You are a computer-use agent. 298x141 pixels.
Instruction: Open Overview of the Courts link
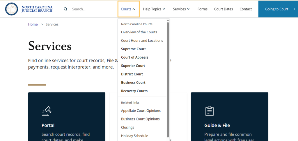[x=139, y=32]
